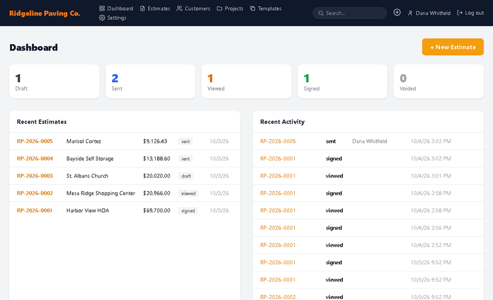Click the Log out arrow icon
This screenshot has height=300, width=493.
(x=460, y=12)
